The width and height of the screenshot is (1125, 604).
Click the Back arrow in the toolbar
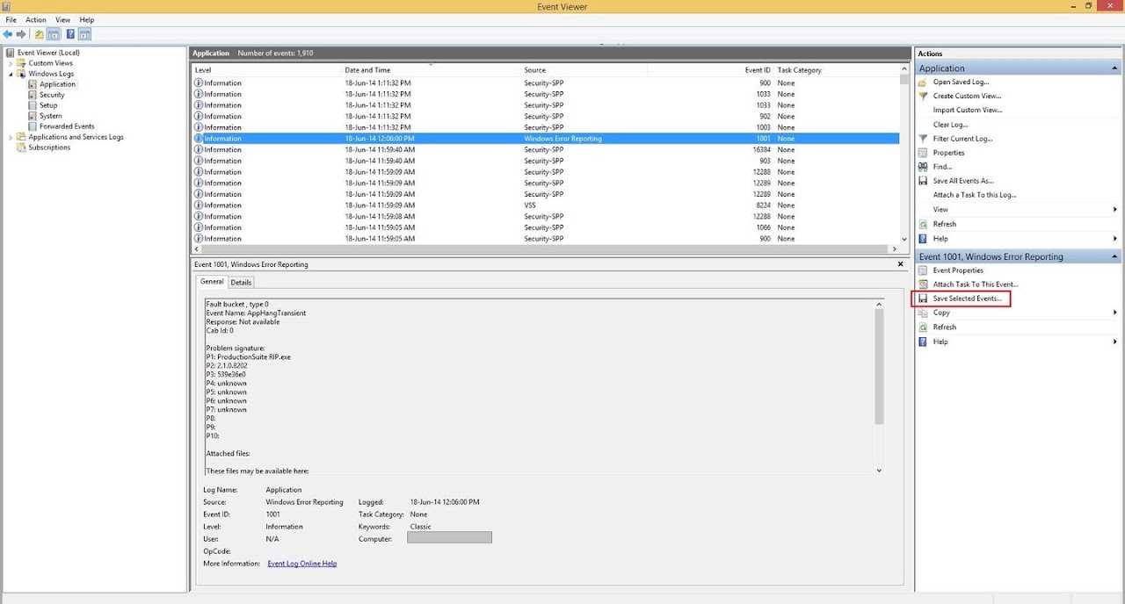click(x=8, y=34)
